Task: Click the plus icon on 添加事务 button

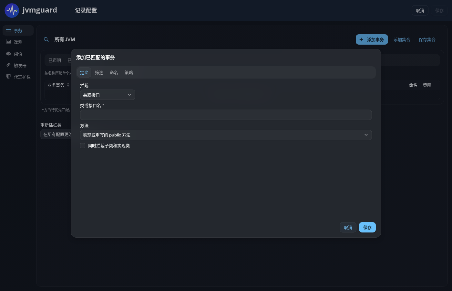Action: pos(361,39)
